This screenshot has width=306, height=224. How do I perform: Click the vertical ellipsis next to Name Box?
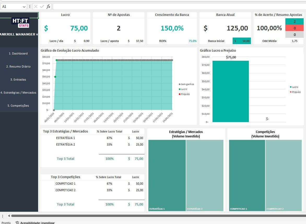(30, 7)
